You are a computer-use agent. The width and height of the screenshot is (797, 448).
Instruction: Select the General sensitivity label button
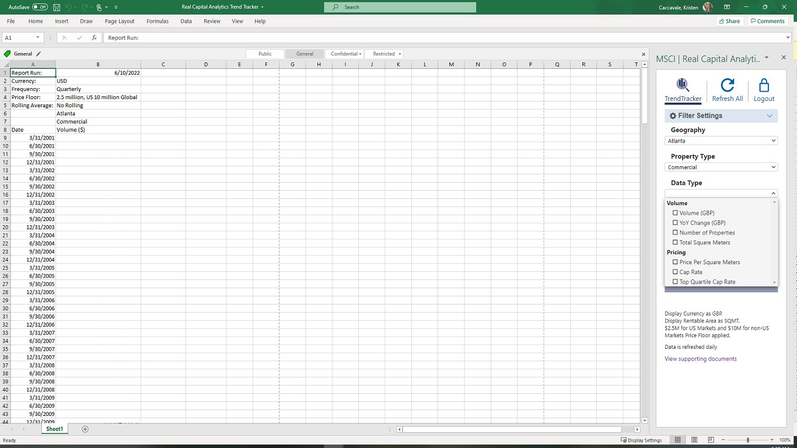coord(305,54)
